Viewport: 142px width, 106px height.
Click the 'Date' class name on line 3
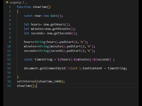54,16
